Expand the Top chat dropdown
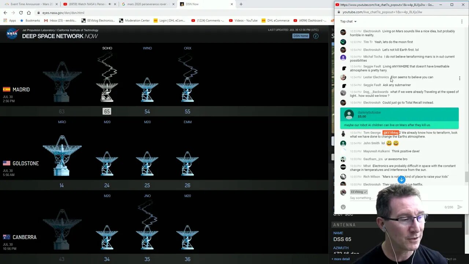The height and width of the screenshot is (264, 469). pos(348,21)
